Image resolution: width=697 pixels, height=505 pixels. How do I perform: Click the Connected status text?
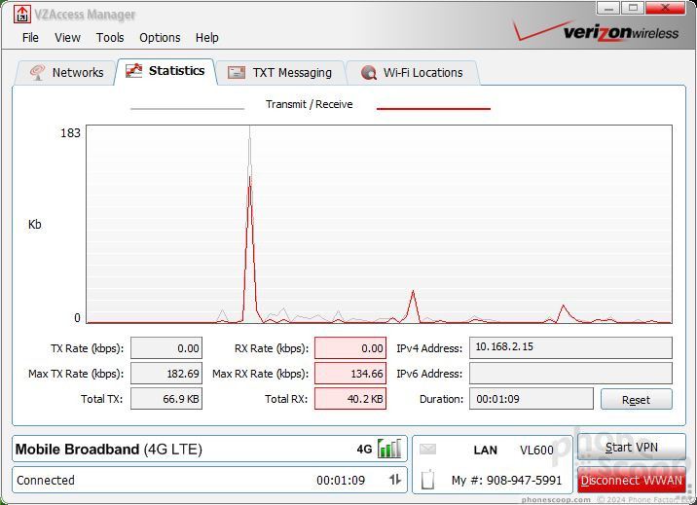click(46, 480)
